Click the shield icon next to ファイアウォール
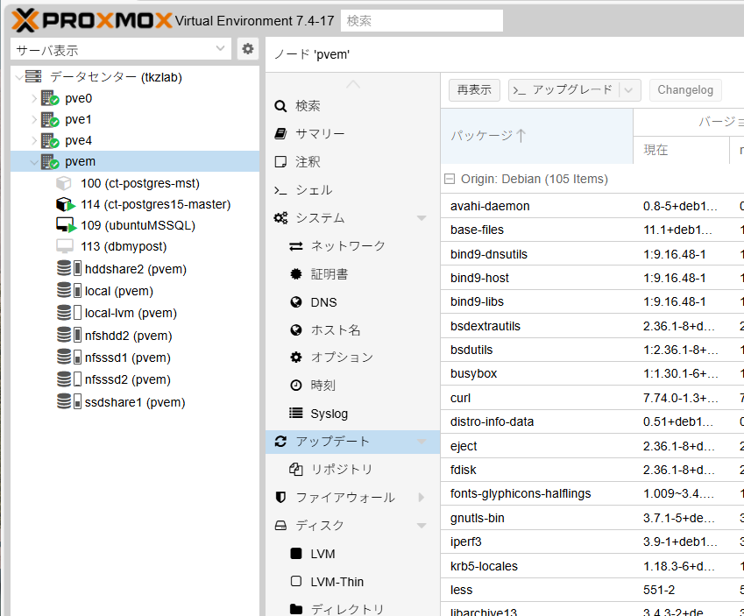The image size is (744, 616). [280, 498]
